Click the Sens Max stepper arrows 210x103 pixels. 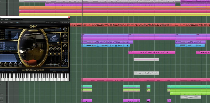click(8, 38)
